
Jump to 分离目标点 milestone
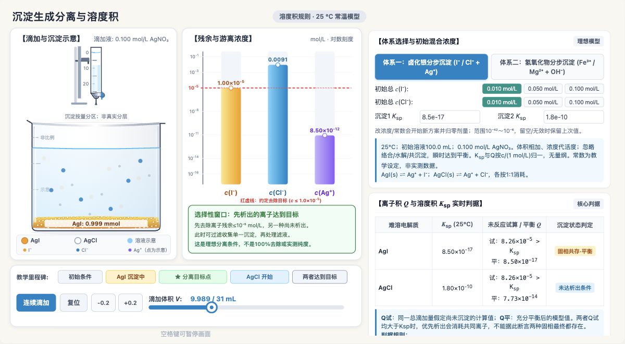[193, 277]
